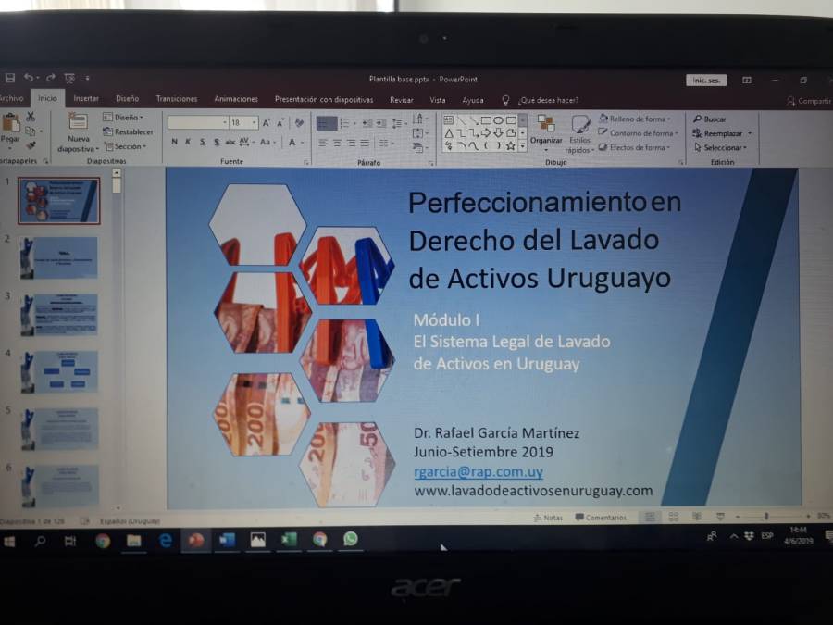Open the font size dropdown showing 18
Screen dimensions: 833x625
(x=243, y=122)
